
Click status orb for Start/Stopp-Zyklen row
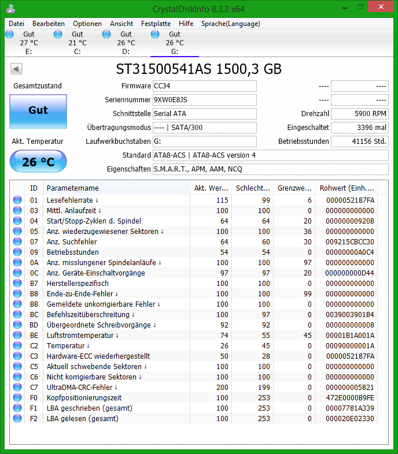[x=17, y=221]
